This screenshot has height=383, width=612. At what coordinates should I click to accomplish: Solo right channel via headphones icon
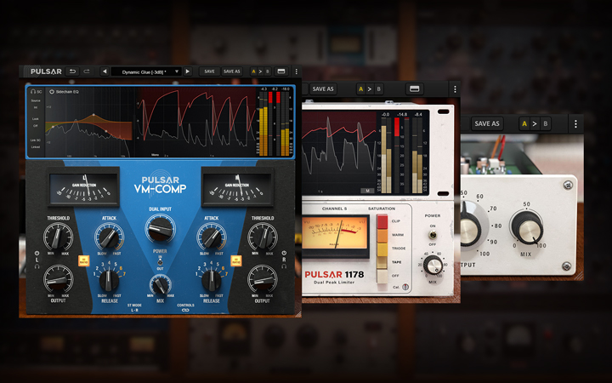284,266
